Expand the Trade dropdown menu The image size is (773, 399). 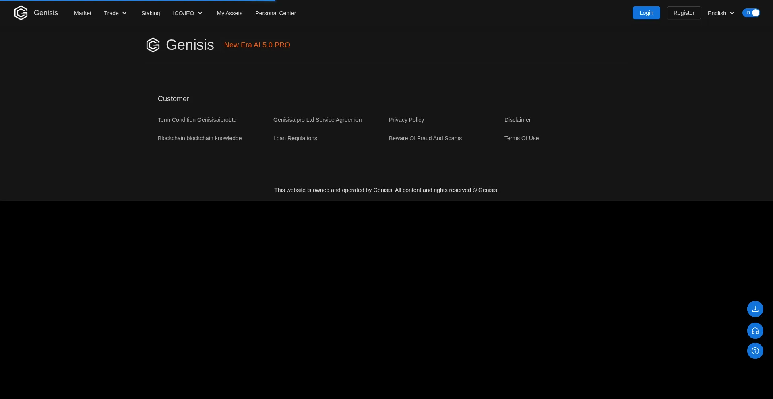click(x=115, y=13)
